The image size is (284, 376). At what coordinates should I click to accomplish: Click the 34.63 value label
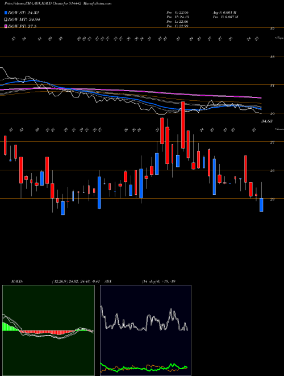(x=266, y=121)
